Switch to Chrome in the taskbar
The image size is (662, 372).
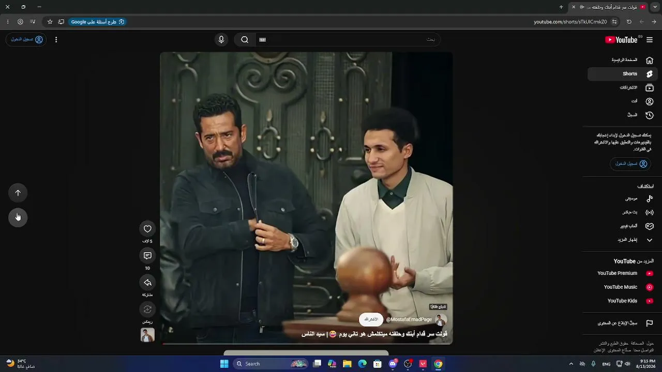click(438, 364)
